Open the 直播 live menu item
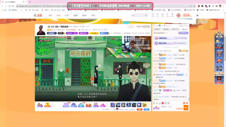226x127 pixels. tap(58, 16)
